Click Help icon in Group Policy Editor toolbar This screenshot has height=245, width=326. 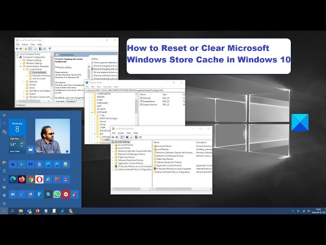pyautogui.click(x=40, y=49)
